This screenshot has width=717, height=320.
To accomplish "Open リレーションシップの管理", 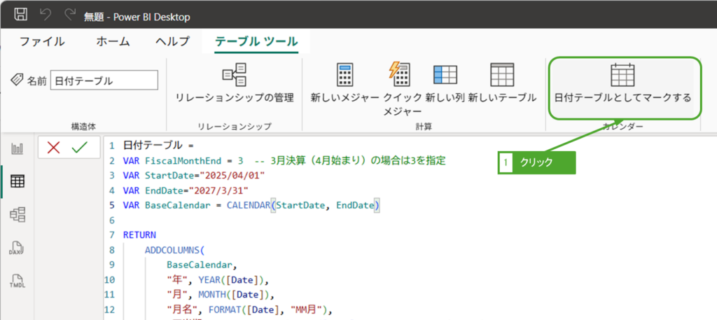I will point(235,83).
